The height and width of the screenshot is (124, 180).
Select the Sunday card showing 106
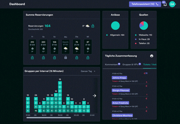coord(55,47)
